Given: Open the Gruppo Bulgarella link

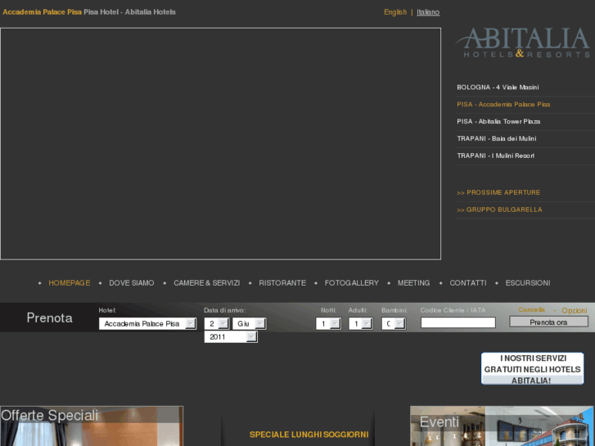Looking at the screenshot, I should coord(499,209).
